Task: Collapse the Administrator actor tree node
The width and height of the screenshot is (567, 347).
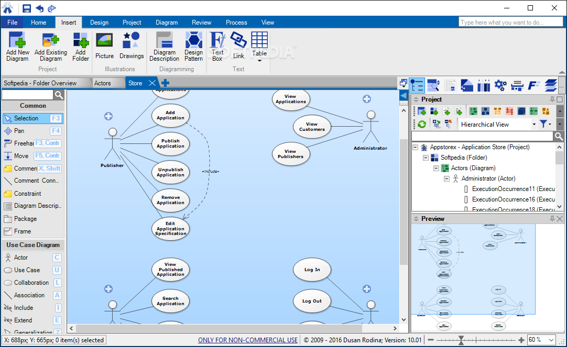Action: 446,179
